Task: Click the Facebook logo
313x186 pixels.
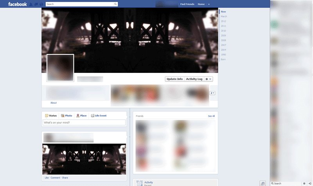Action: click(x=17, y=4)
